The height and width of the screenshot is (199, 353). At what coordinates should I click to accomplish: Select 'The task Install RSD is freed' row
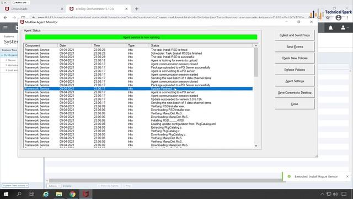click(138, 50)
